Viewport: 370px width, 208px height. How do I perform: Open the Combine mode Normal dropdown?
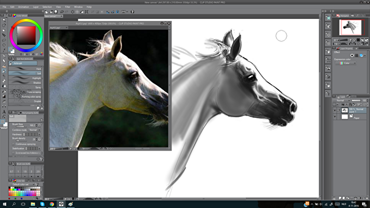coord(34,130)
